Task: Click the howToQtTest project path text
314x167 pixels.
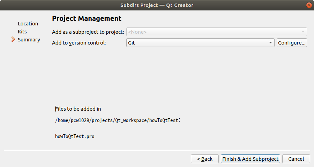Action: pyautogui.click(x=117, y=120)
